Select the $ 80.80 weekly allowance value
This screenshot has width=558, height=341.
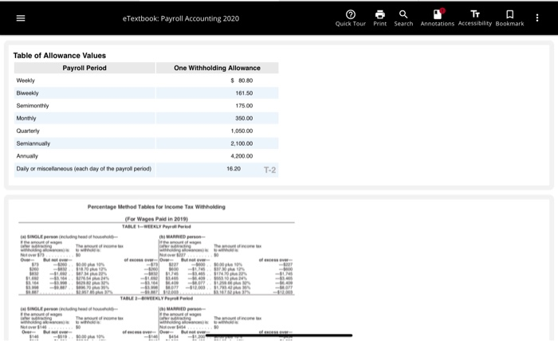coord(242,80)
